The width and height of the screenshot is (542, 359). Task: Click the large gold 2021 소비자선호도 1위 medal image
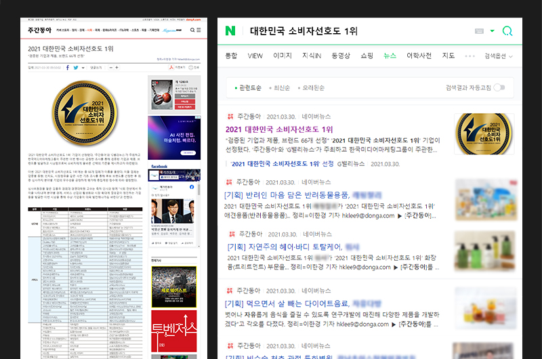(x=84, y=112)
